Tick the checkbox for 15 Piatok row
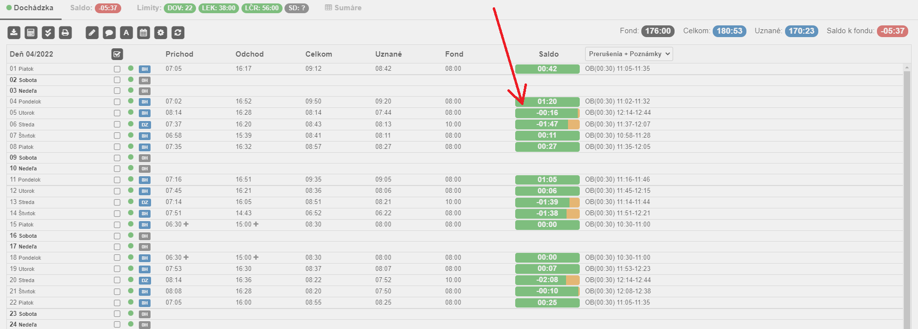Viewport: 918px width, 329px height. 117,225
